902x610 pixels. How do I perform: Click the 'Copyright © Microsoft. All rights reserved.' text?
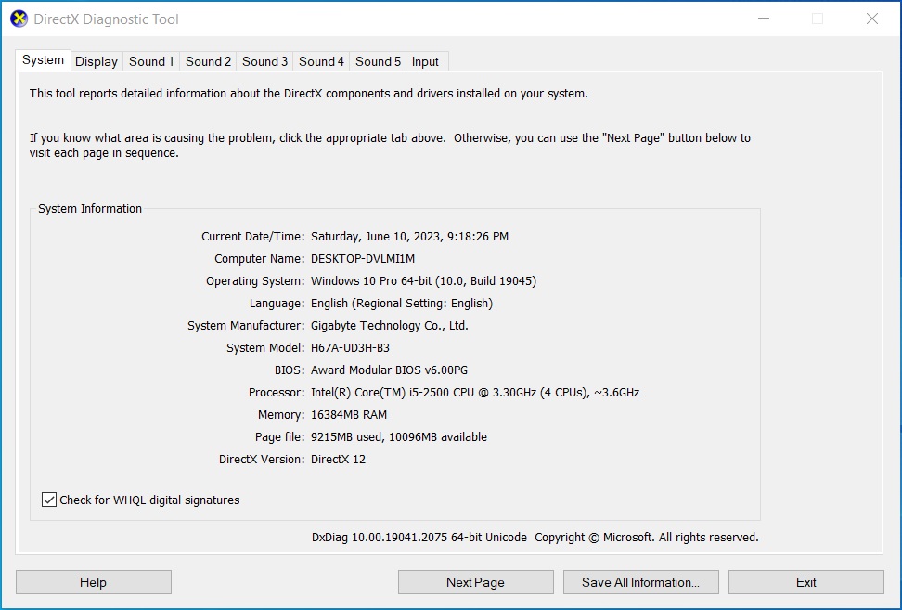(x=647, y=538)
